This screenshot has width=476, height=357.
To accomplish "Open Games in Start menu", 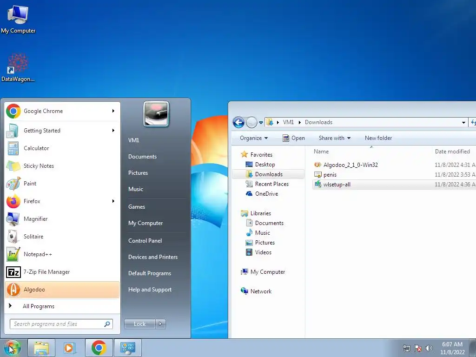I will (137, 207).
